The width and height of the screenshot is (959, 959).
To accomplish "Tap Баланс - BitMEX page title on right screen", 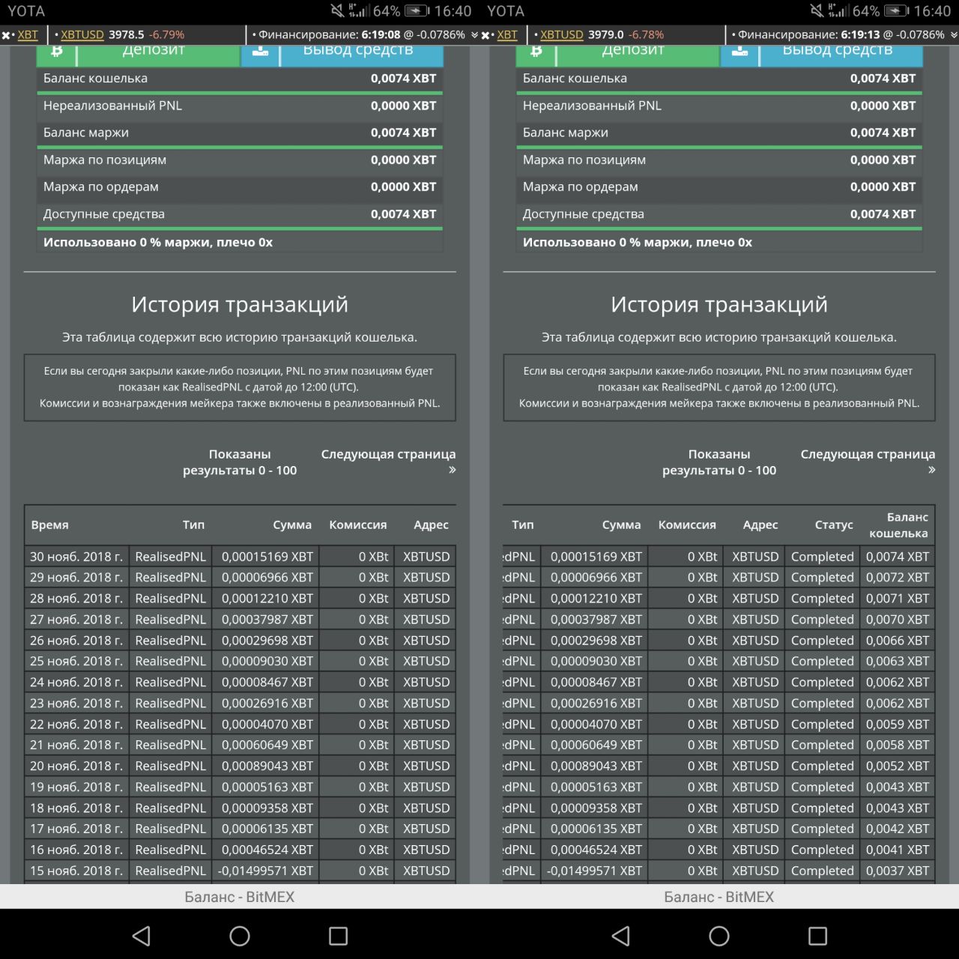I will [x=719, y=897].
